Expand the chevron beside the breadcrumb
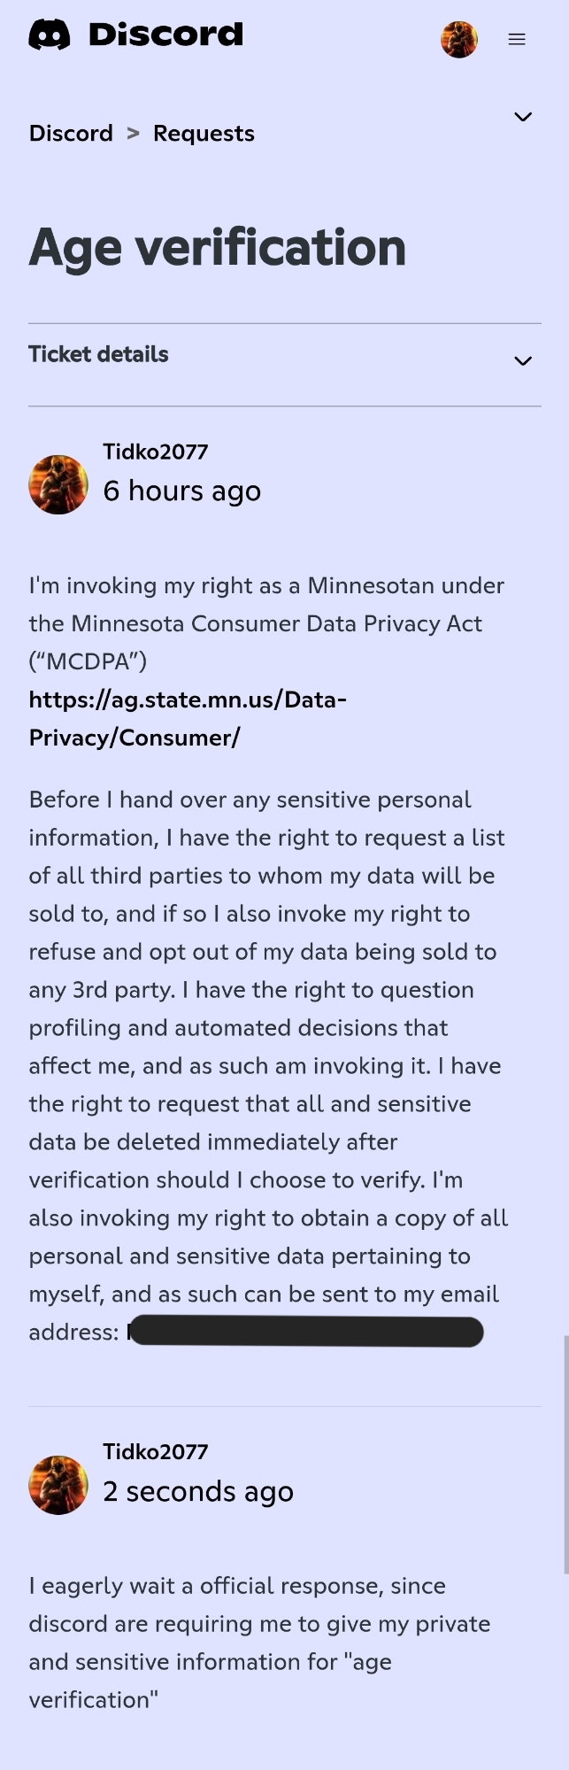 coord(523,117)
